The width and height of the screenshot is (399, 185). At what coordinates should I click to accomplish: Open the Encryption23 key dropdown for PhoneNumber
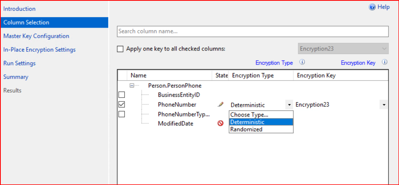[384, 105]
